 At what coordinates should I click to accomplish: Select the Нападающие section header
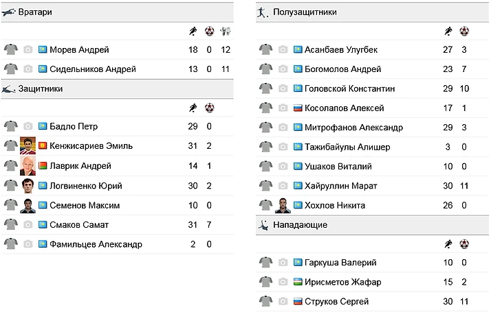coord(300,224)
